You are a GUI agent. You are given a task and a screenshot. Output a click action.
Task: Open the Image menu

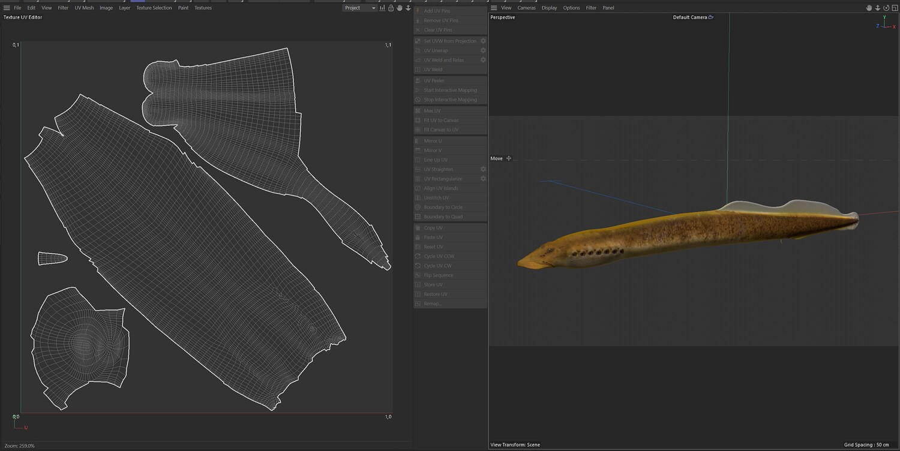106,8
